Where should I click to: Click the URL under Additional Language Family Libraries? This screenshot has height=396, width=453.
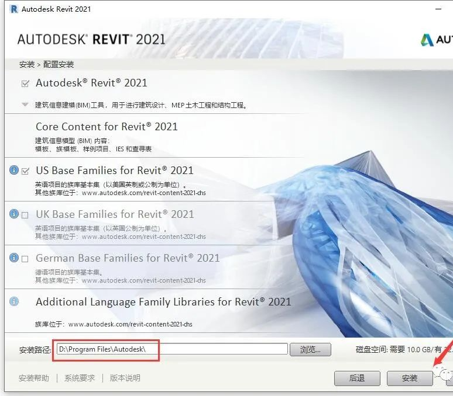(x=131, y=324)
